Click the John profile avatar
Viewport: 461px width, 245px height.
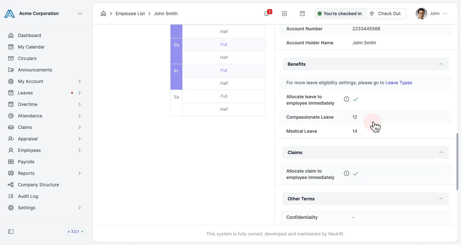tap(421, 13)
